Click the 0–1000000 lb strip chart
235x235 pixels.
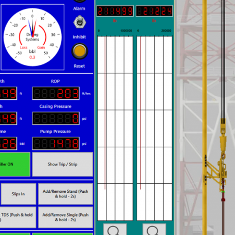115,128
